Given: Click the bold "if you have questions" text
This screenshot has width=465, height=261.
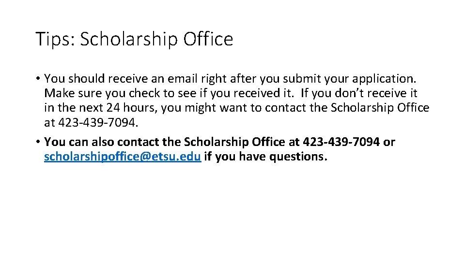Looking at the screenshot, I should click(x=265, y=157).
